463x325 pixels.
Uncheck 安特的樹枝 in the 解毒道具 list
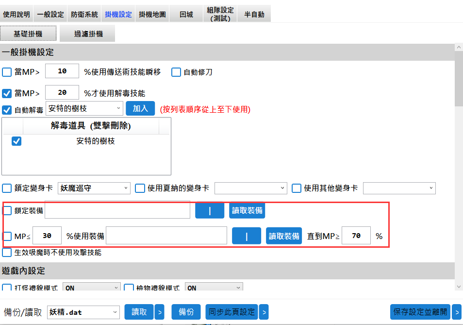17,141
